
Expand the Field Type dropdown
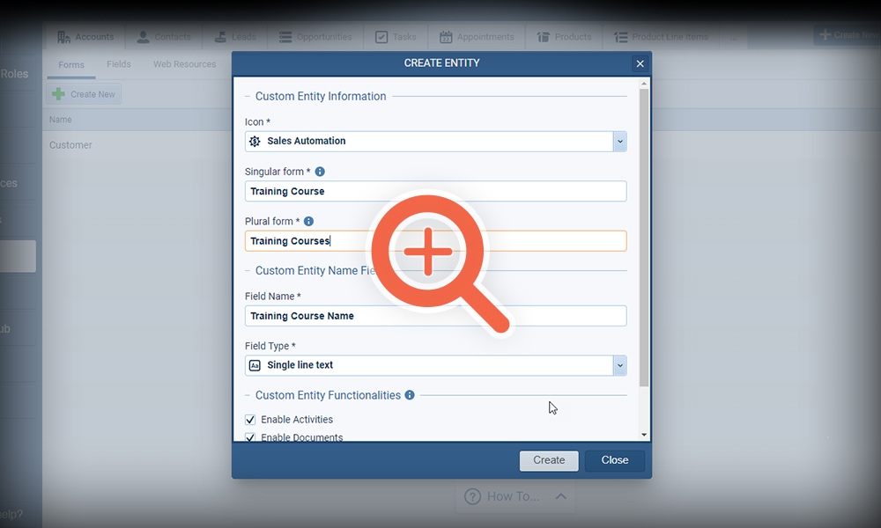[x=619, y=364]
